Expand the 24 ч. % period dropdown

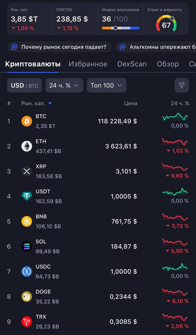click(x=64, y=85)
